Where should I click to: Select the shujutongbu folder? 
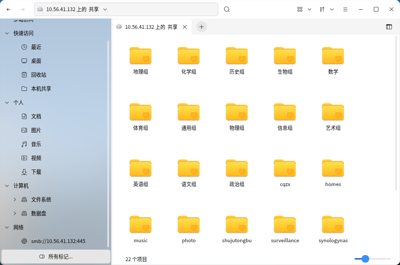[237, 229]
